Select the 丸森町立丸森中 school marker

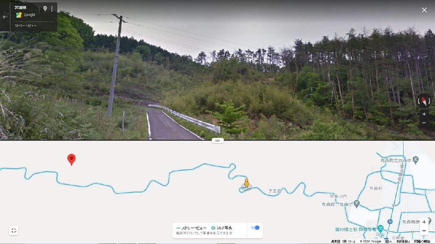click(415, 160)
